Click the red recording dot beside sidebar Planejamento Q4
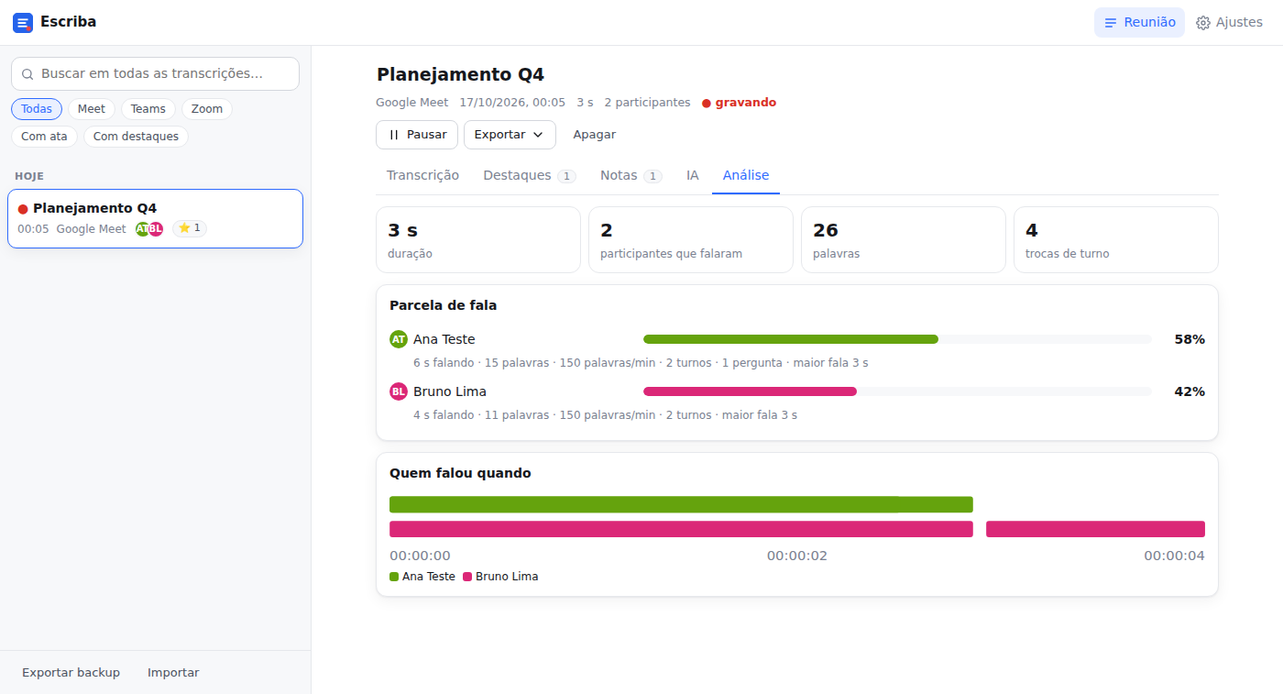This screenshot has width=1283, height=694. click(x=23, y=209)
